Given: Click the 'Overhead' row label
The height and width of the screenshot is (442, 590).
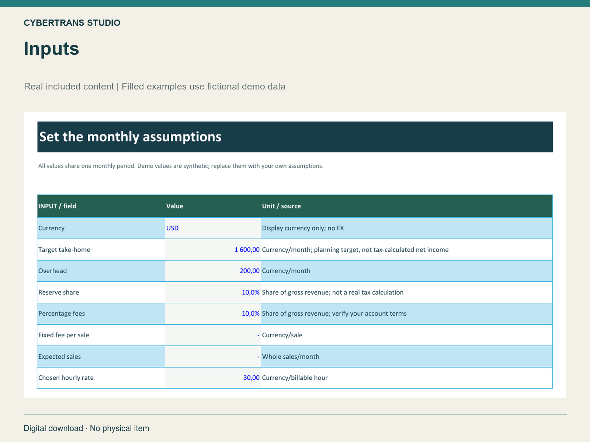Looking at the screenshot, I should point(53,271).
